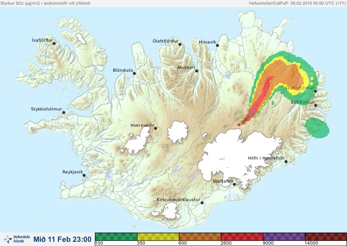Click the Skaftafell marker dot
Screen dimensions: 347x246
coord(234,184)
